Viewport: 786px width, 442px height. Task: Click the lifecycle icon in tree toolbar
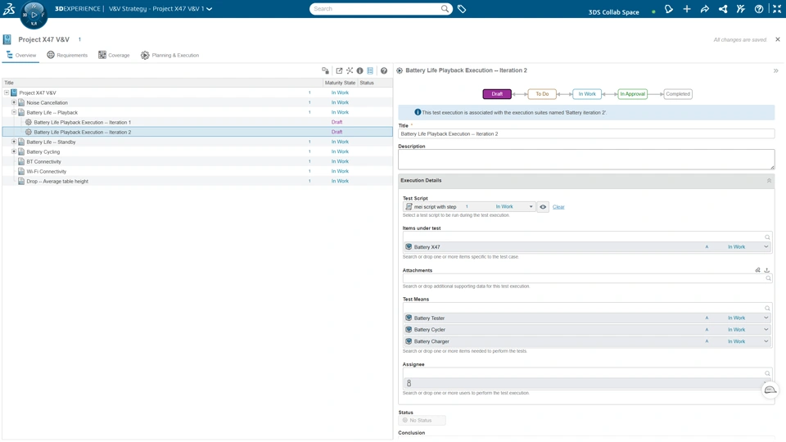325,70
